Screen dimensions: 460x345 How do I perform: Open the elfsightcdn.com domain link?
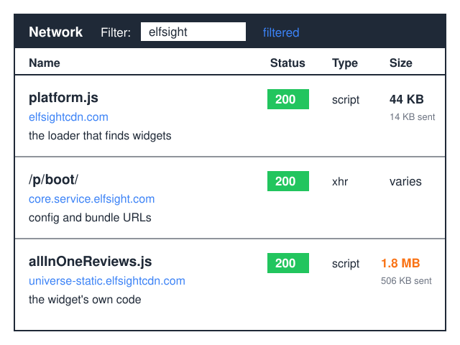pyautogui.click(x=68, y=117)
